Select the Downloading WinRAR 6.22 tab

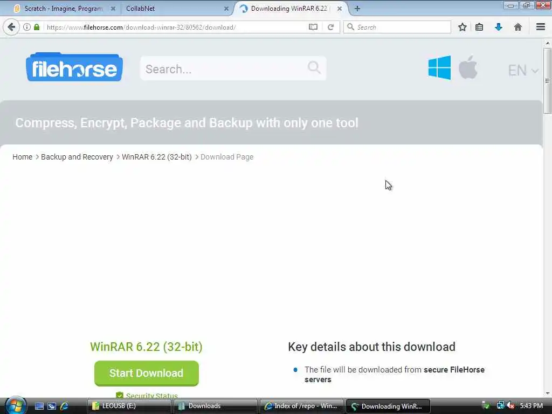291,9
